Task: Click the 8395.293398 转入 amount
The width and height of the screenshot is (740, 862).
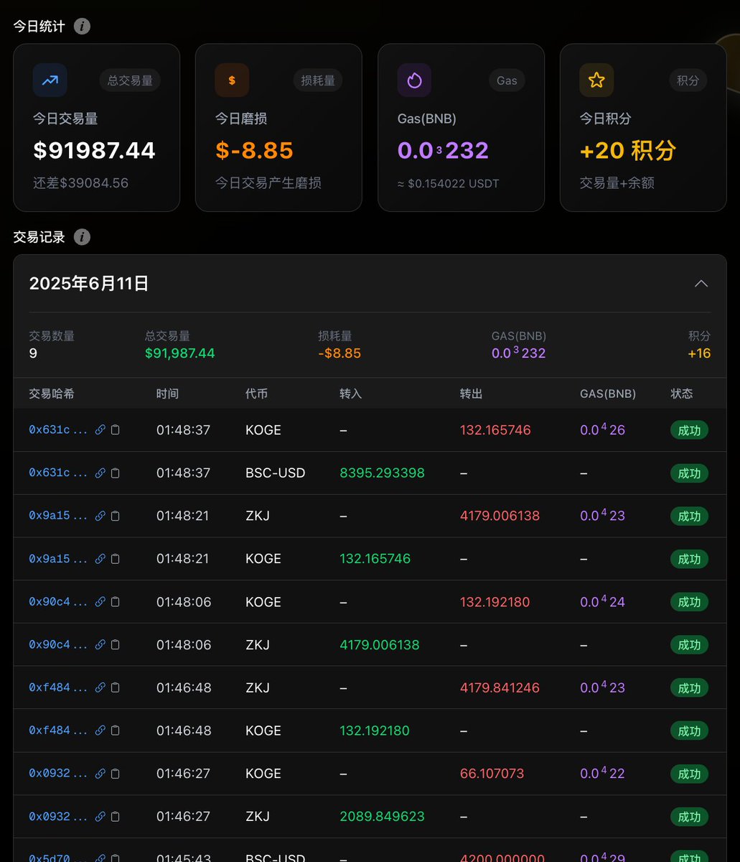Action: click(382, 473)
